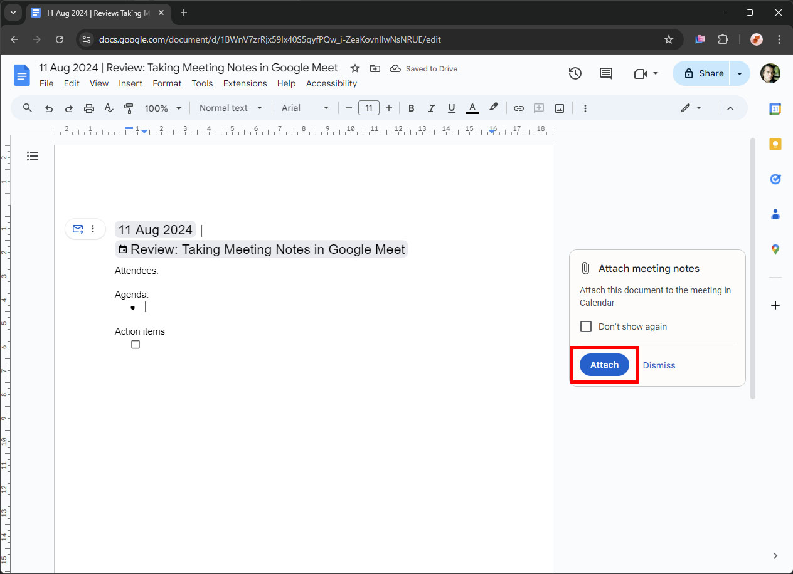793x574 pixels.
Task: Open the Docs home icon
Action: pos(22,76)
